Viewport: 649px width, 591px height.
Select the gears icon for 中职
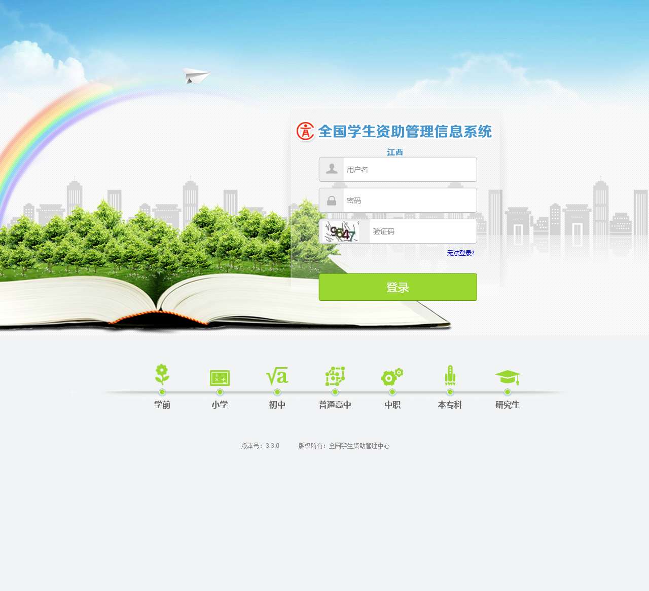pos(391,376)
